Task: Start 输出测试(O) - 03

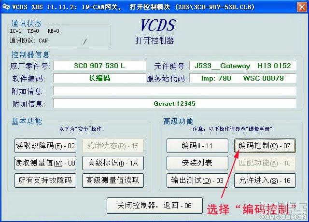Action: [197, 180]
